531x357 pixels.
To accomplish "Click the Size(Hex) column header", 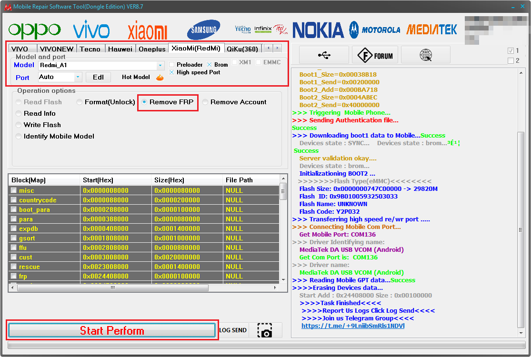I will (x=187, y=180).
